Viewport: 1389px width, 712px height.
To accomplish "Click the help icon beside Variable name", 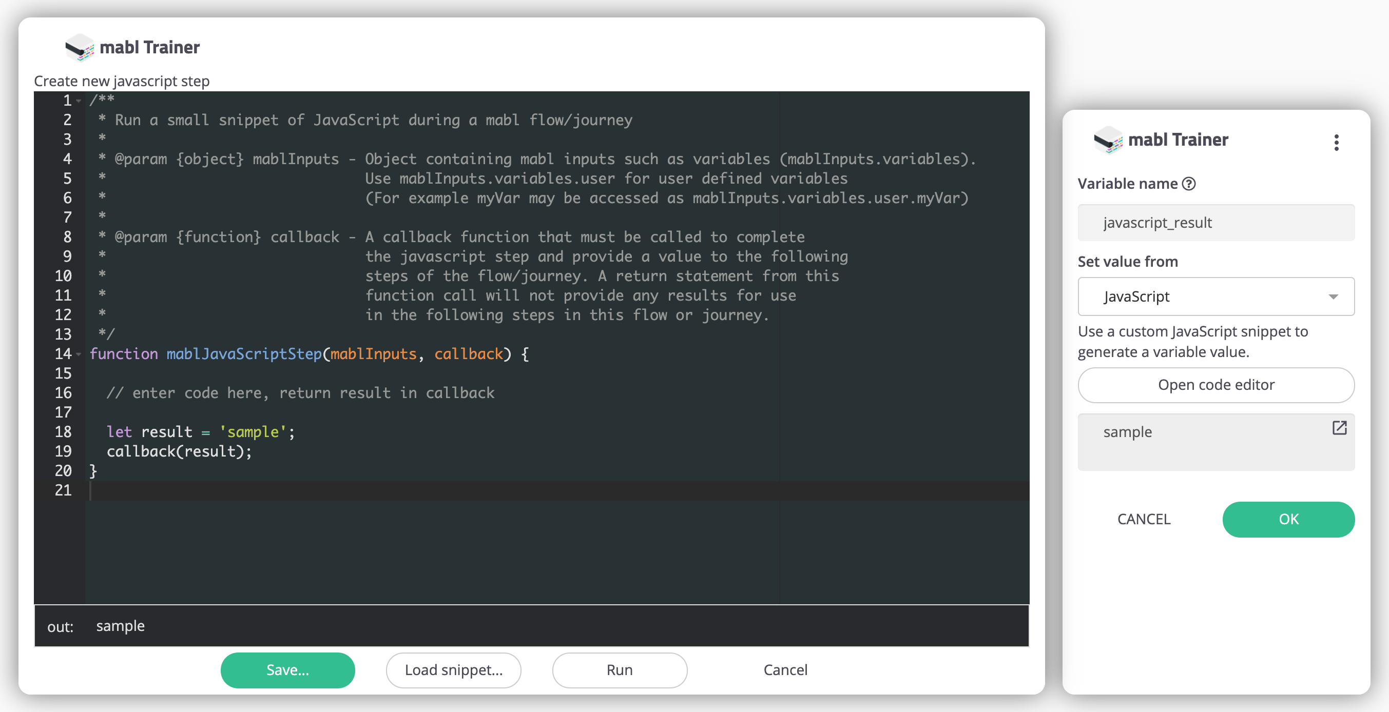I will (x=1188, y=184).
